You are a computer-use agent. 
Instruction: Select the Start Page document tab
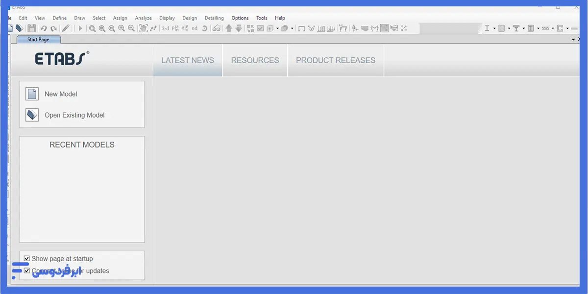tap(38, 39)
